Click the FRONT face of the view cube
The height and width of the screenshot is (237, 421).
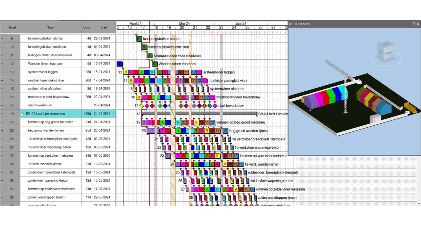click(x=389, y=53)
